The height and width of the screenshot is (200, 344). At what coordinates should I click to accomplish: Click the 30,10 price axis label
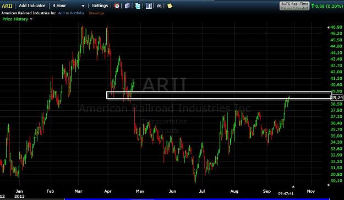(x=336, y=181)
